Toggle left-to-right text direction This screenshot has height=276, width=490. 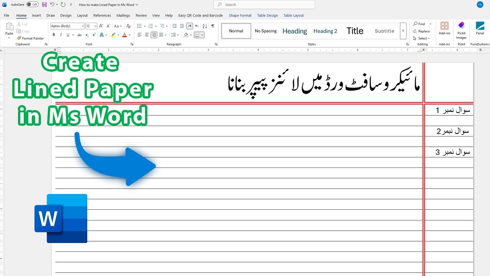pyautogui.click(x=189, y=26)
